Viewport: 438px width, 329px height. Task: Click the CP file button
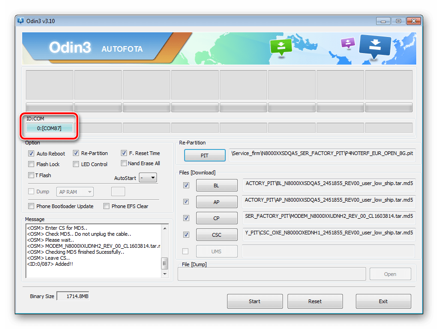[x=217, y=218]
